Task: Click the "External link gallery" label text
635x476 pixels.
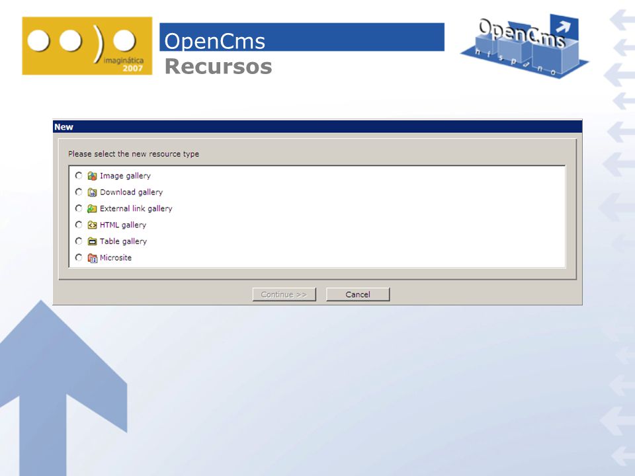Action: 136,208
